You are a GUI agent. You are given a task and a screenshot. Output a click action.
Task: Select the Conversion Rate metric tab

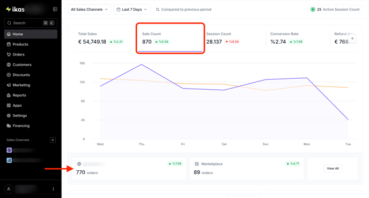(x=298, y=38)
